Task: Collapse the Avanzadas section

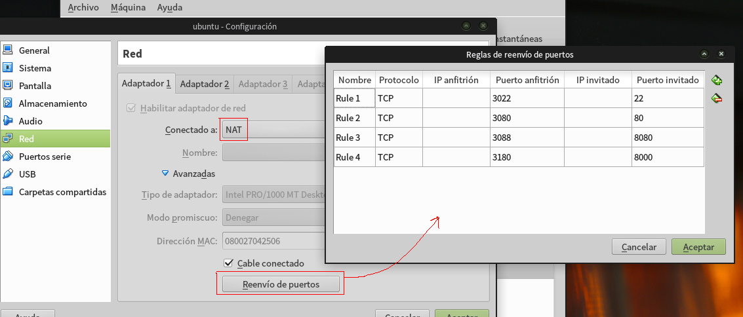Action: pos(165,174)
